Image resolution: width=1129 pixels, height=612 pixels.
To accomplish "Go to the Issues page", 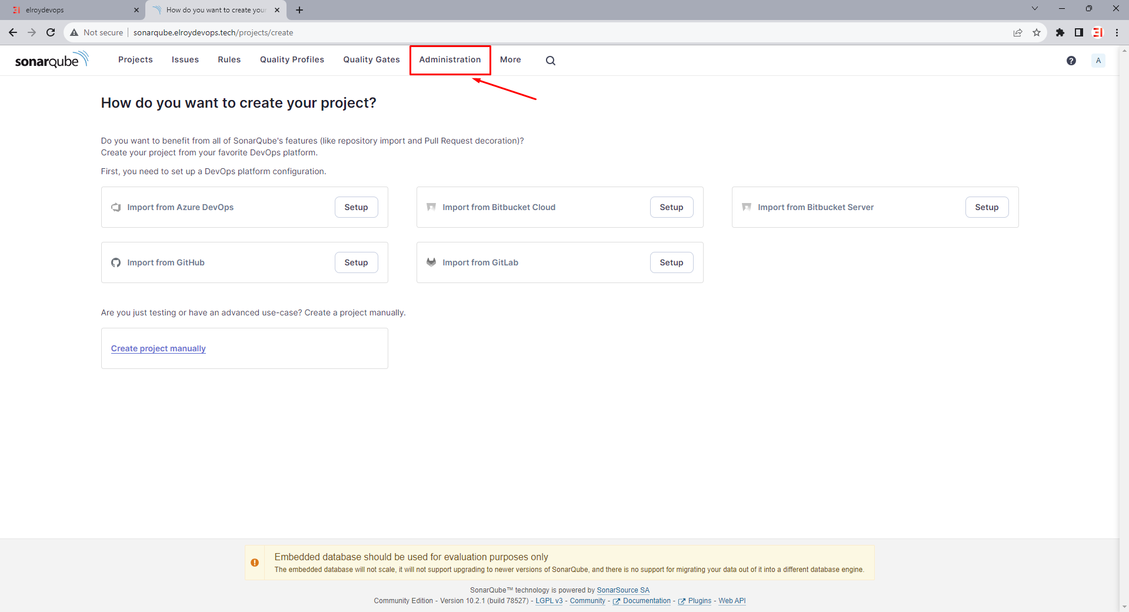I will (x=185, y=59).
